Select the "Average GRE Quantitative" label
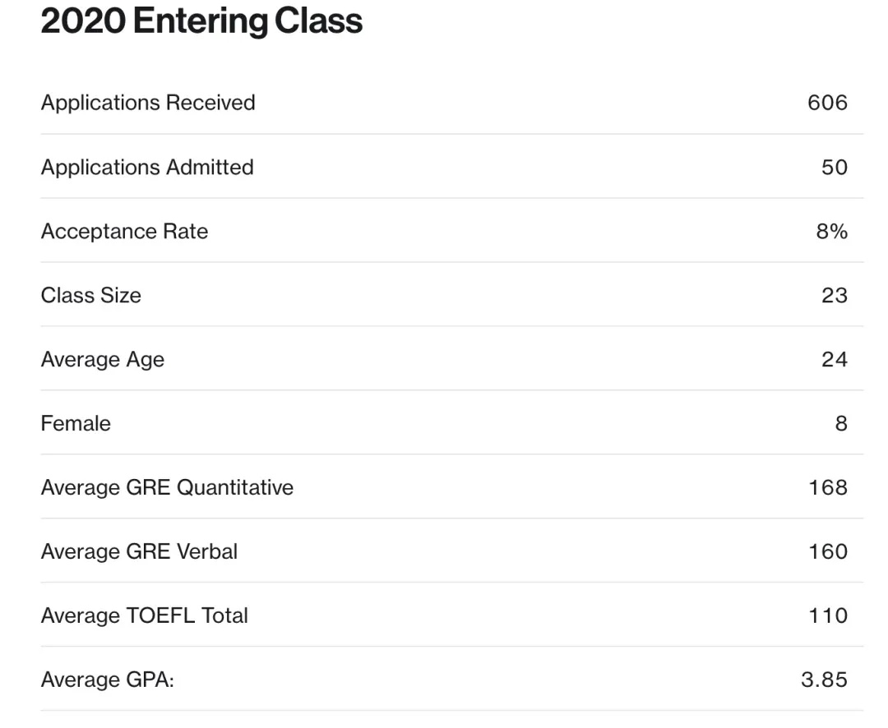Image resolution: width=888 pixels, height=728 pixels. click(x=167, y=487)
